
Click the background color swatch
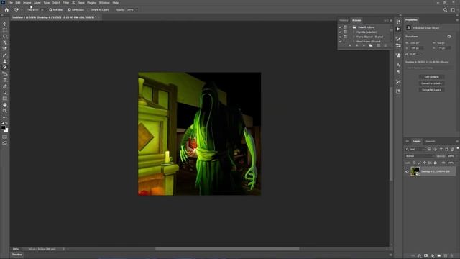pyautogui.click(x=6, y=130)
